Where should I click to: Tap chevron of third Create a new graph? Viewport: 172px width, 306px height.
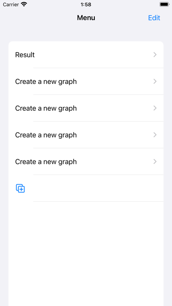[x=155, y=135]
